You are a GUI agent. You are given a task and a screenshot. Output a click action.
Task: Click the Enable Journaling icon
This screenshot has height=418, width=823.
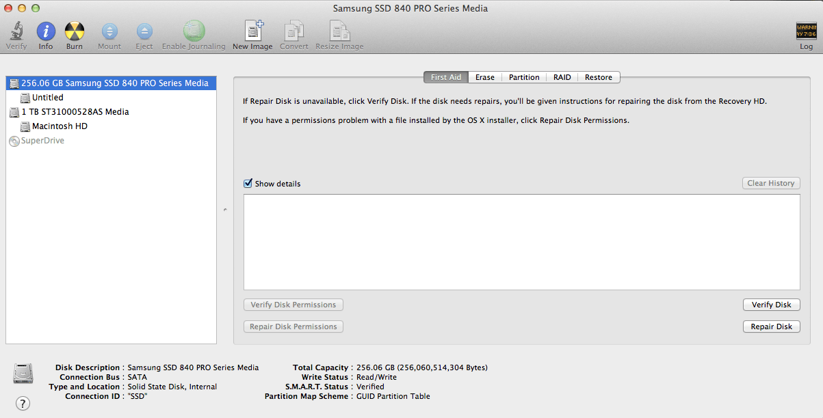(x=194, y=31)
